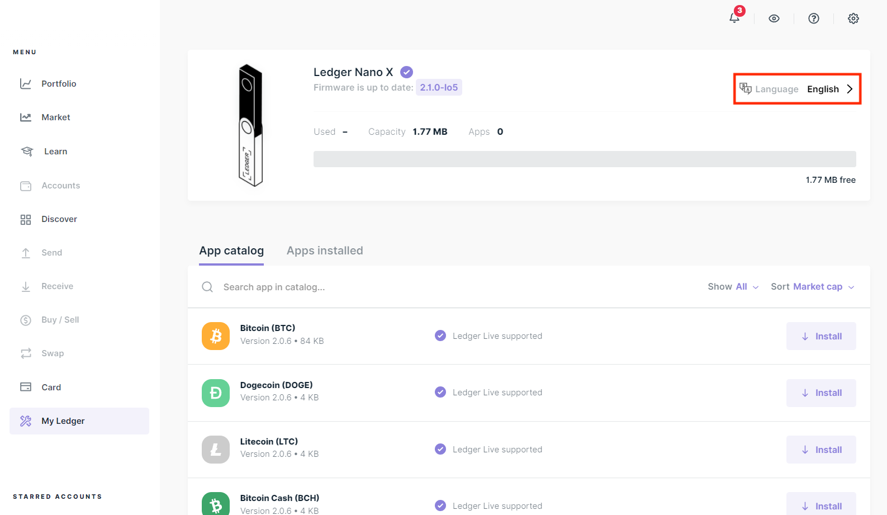Switch to the Apps installed tab
Screen dimensions: 887x515
pos(325,251)
